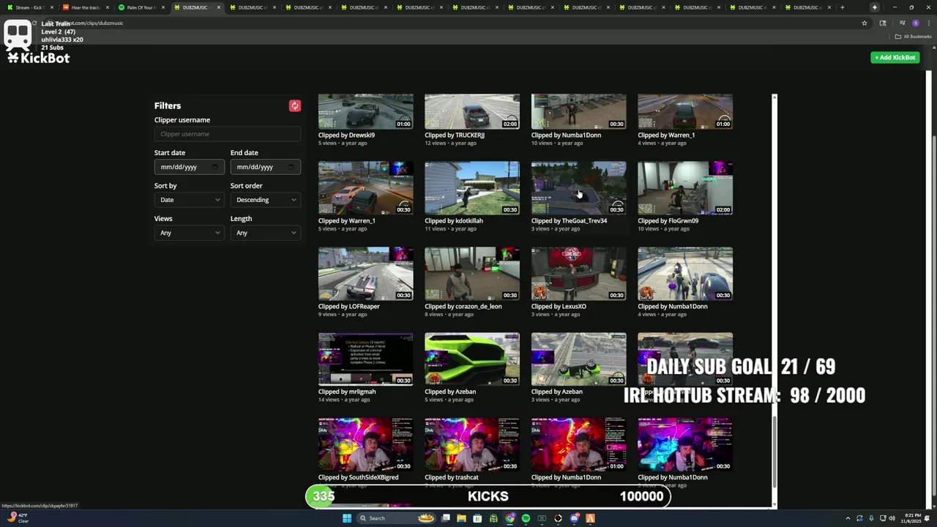Switch to the Stream - Kick tab
Image resolution: width=937 pixels, height=527 pixels.
29,7
